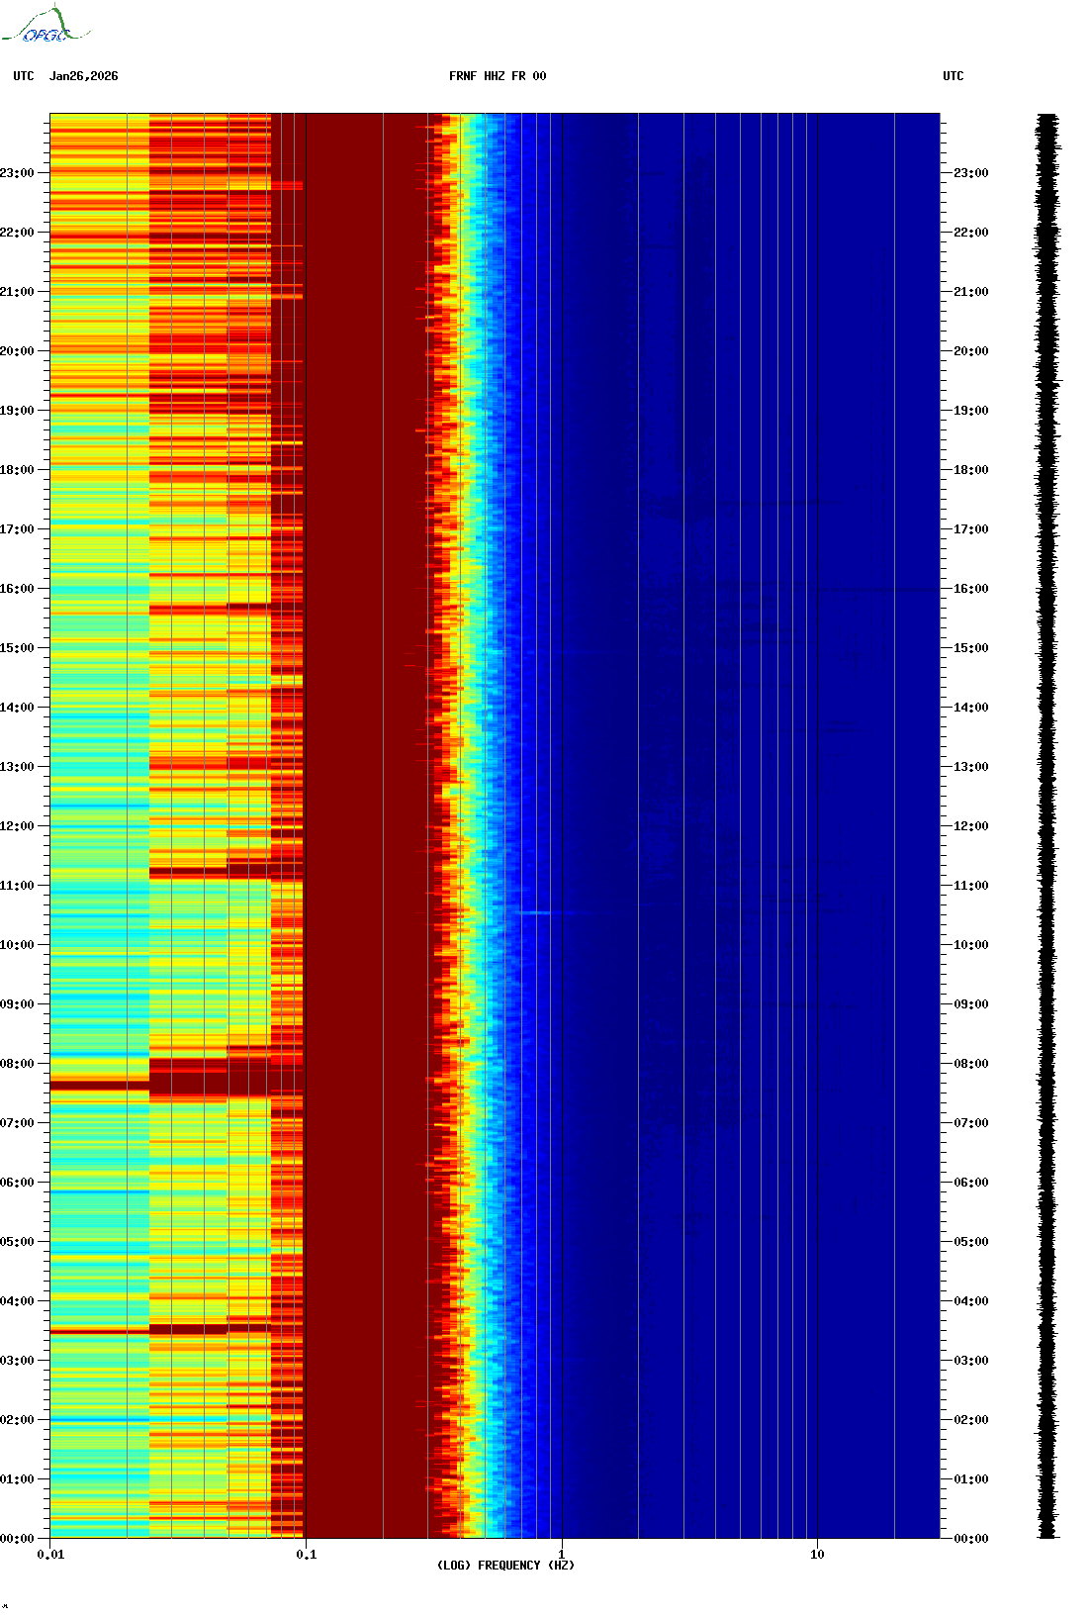The width and height of the screenshot is (1090, 1617).
Task: Click the 16:00 marker on right time axis
Action: [x=970, y=589]
